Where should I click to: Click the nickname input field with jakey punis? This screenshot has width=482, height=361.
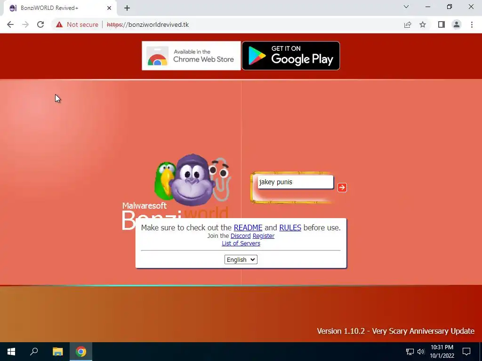(296, 182)
